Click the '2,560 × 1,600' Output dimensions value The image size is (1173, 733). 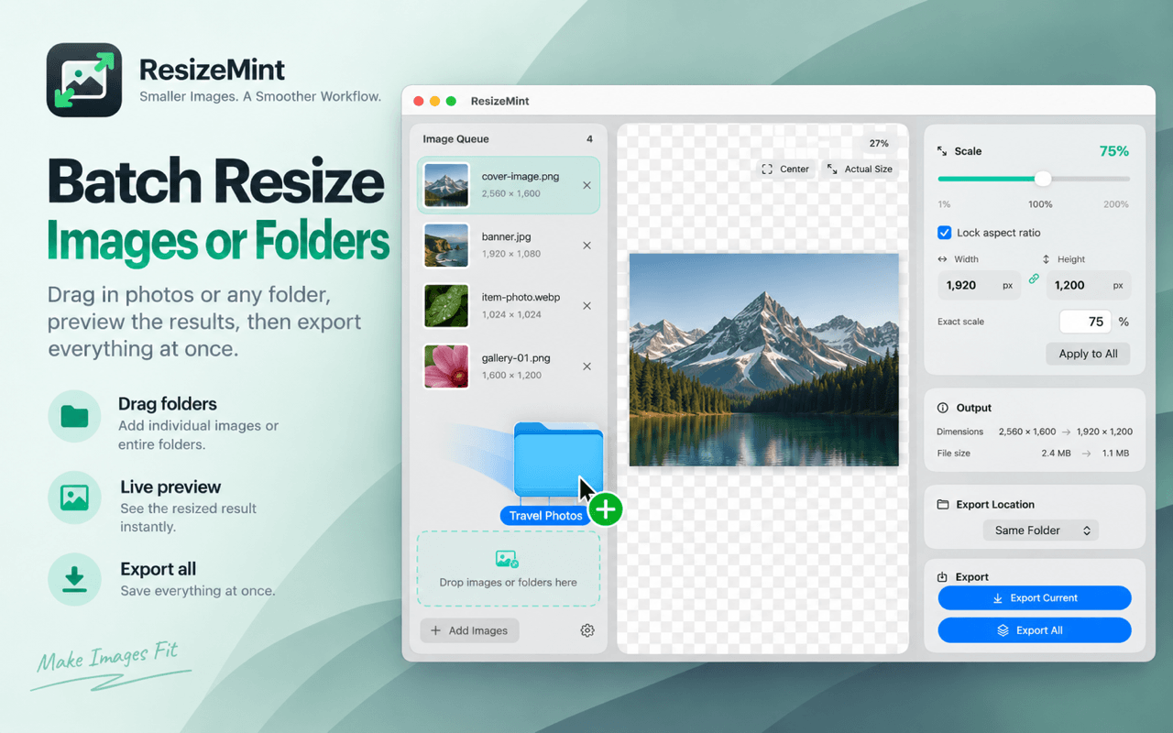click(x=1027, y=432)
